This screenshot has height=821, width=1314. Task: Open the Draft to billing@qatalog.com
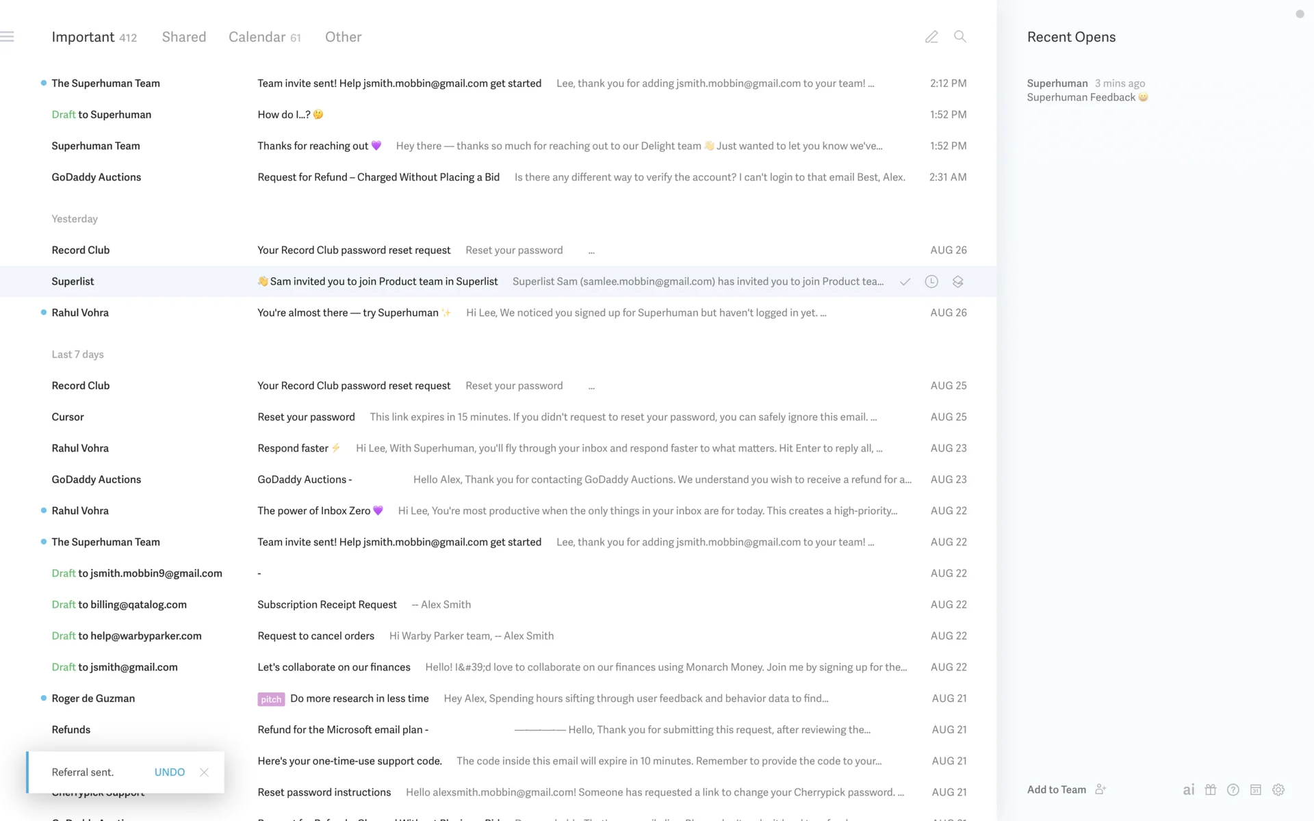tap(327, 604)
